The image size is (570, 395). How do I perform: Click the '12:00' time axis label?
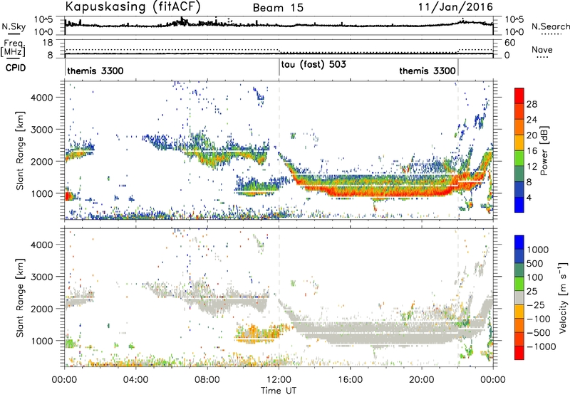(x=279, y=380)
